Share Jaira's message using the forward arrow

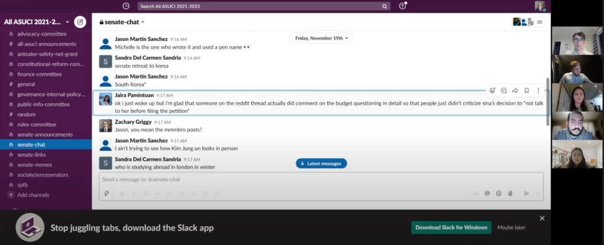(x=515, y=90)
